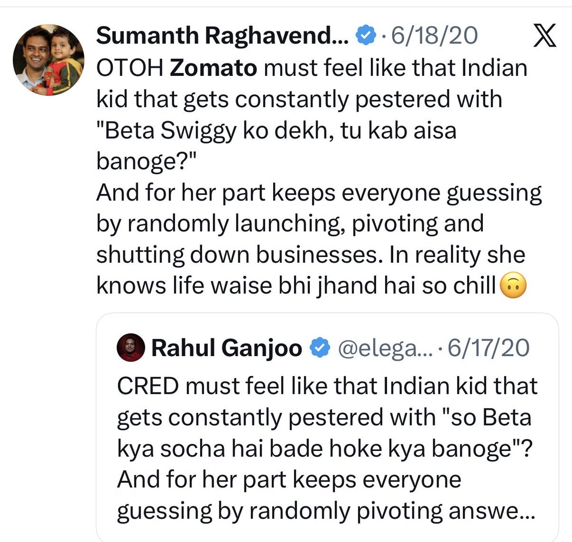Click Sumanth Raghavendra's verified badge
The width and height of the screenshot is (572, 542).
tap(366, 36)
